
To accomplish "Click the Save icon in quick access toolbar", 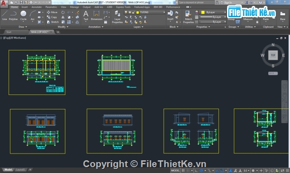I will click(x=21, y=2).
